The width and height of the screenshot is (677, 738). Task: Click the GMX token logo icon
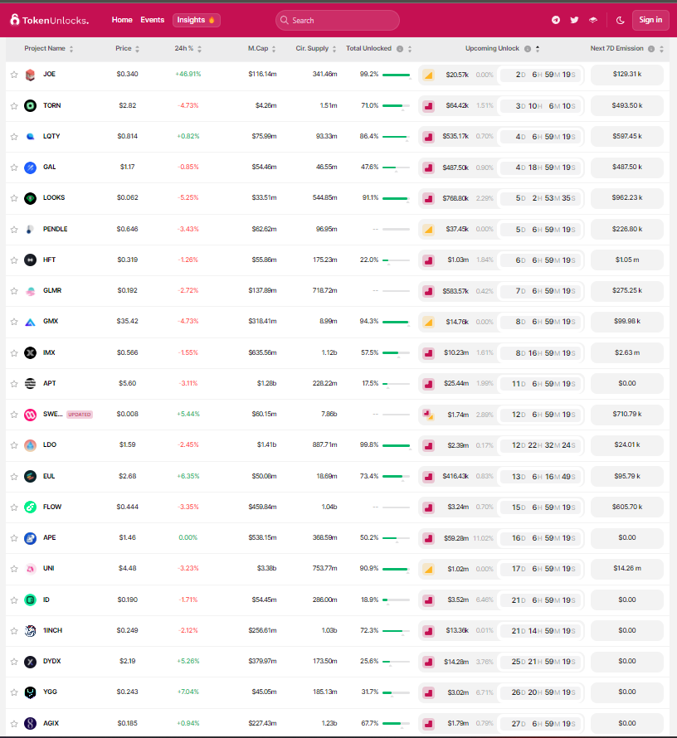30,322
